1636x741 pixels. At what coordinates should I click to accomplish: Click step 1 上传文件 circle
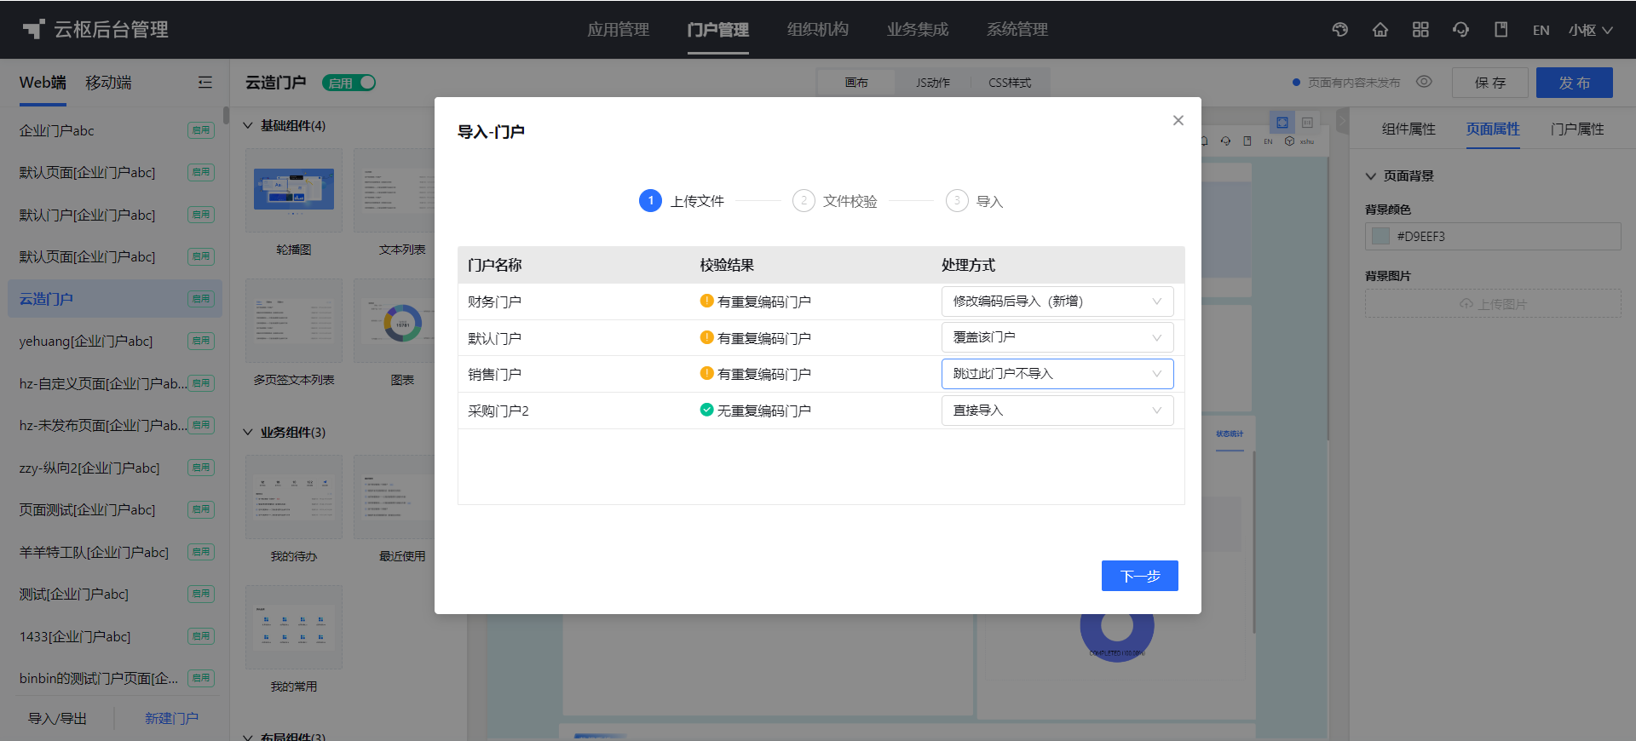tap(650, 201)
